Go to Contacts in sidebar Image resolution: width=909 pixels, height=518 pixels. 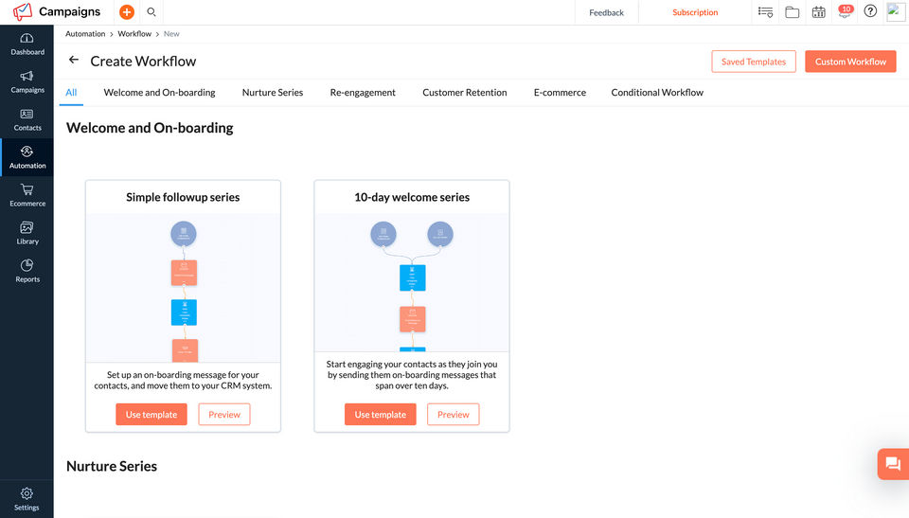click(27, 119)
